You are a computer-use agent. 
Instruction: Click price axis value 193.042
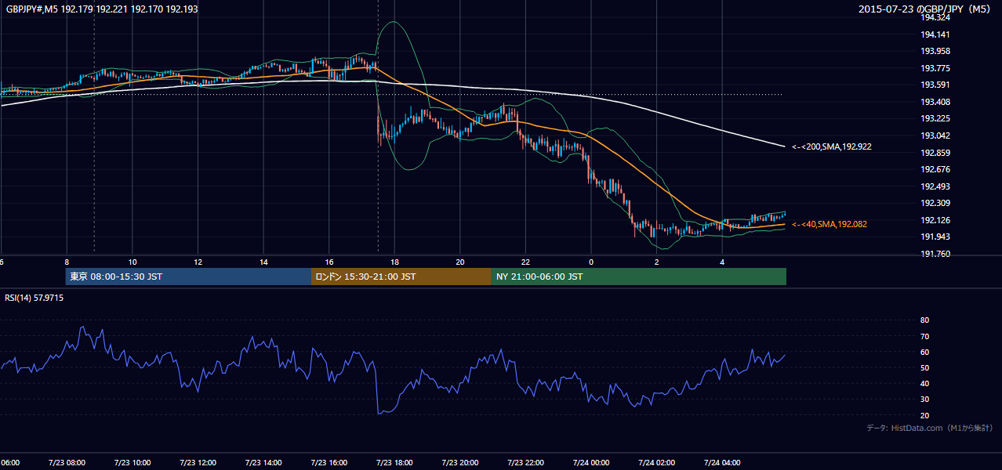(x=935, y=136)
